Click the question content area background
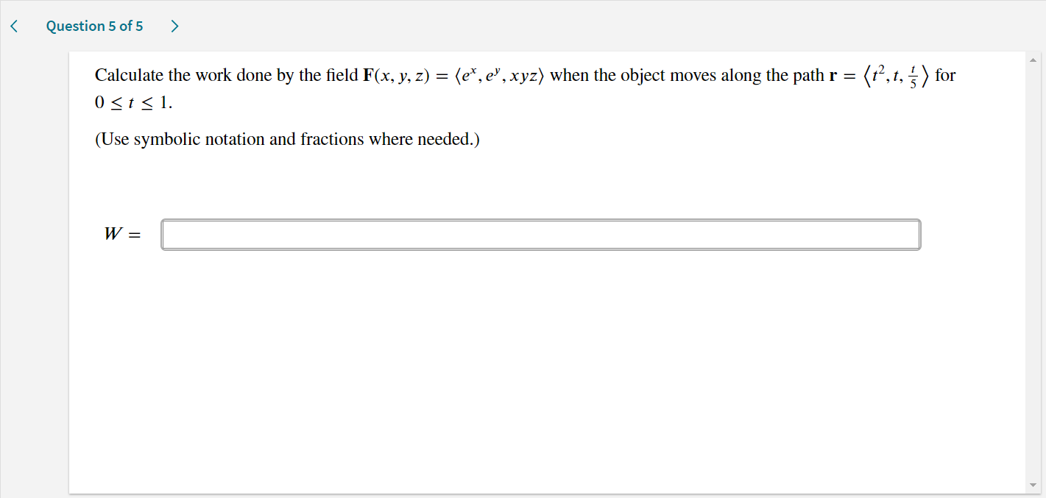 (x=515, y=368)
